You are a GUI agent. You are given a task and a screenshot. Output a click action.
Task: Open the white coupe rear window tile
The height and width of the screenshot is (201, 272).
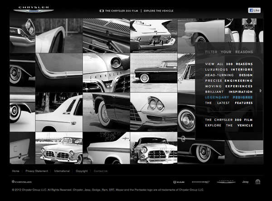coord(59,112)
